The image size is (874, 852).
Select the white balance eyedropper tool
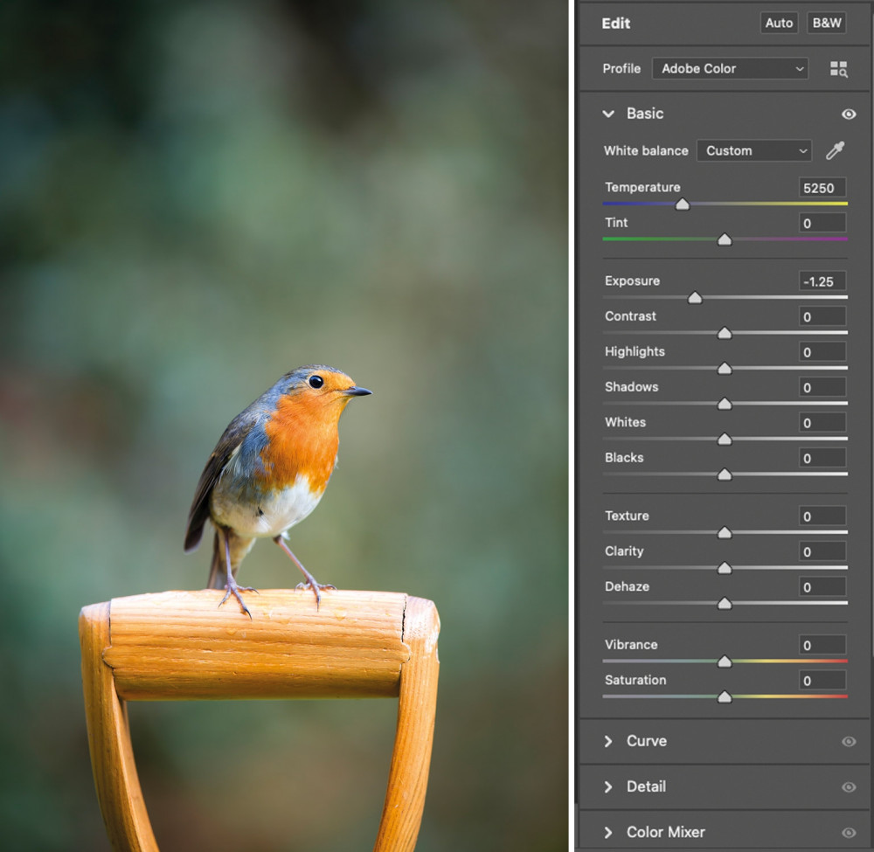[835, 150]
